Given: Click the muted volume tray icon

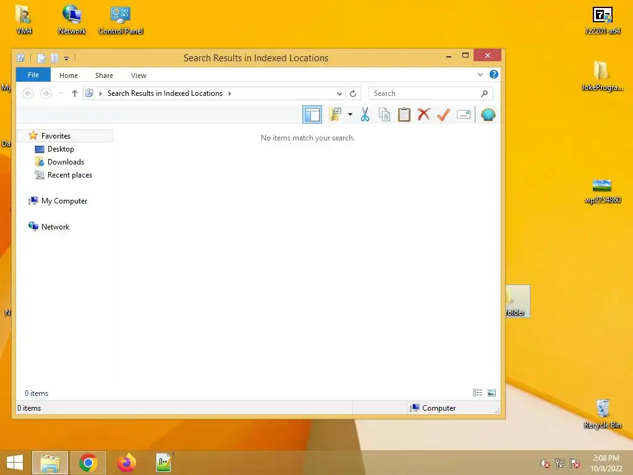Looking at the screenshot, I should point(545,463).
